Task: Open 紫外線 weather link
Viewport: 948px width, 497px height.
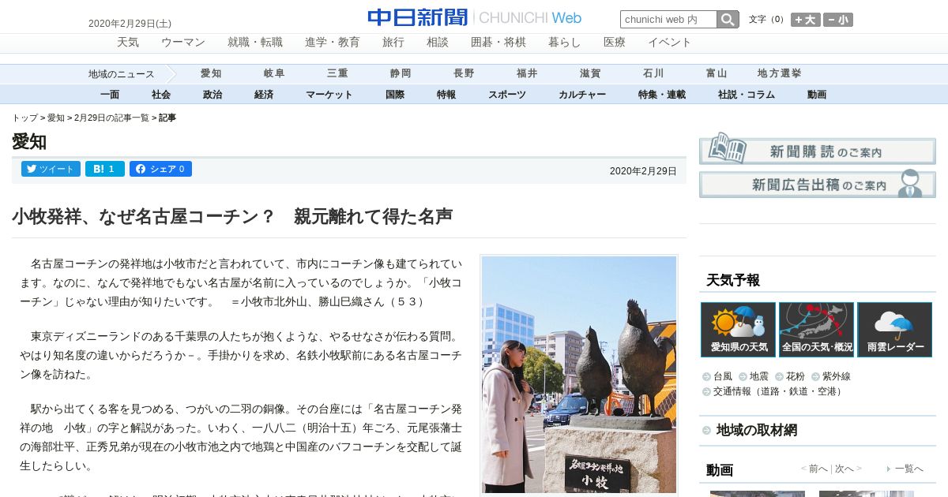Action: (x=837, y=376)
